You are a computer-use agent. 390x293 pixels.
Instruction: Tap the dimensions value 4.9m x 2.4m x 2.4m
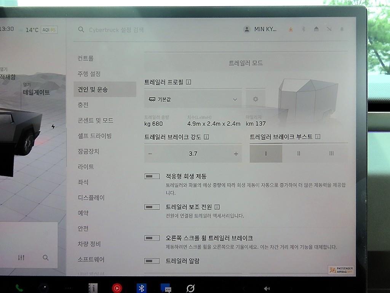click(x=214, y=124)
